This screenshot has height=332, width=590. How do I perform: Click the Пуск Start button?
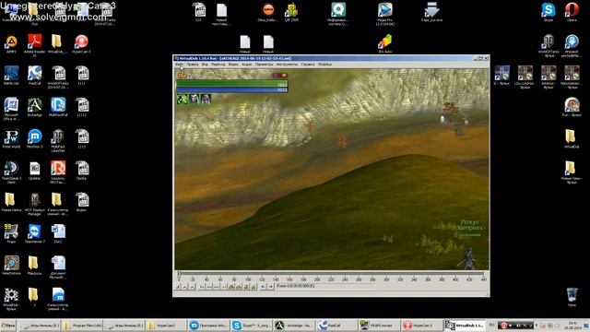click(x=8, y=326)
